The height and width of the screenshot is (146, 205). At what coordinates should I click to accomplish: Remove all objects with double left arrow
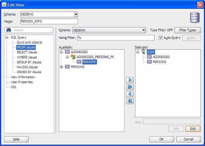point(130,101)
